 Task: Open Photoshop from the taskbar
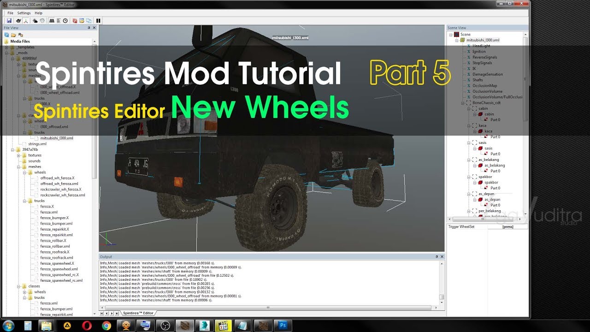click(x=283, y=326)
